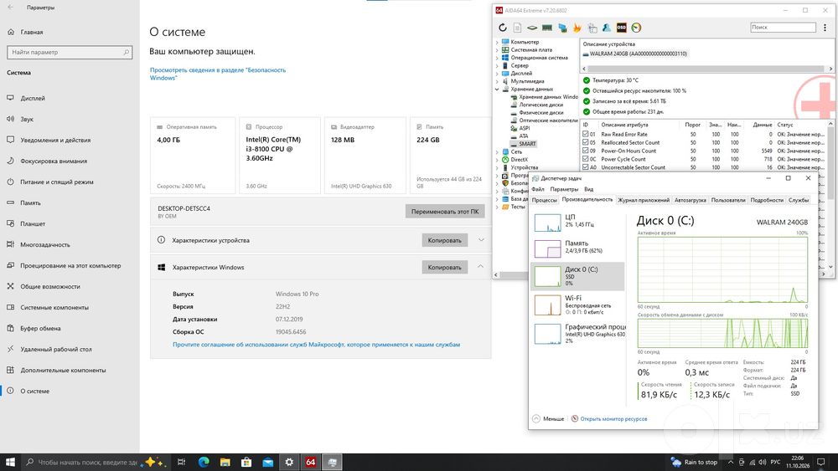Switch to the Процессы tab
The image size is (838, 471).
(544, 200)
